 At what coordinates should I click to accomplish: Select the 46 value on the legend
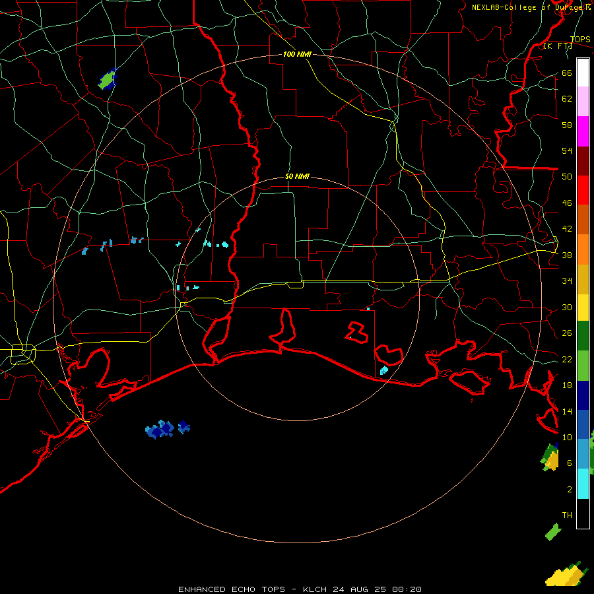[567, 203]
